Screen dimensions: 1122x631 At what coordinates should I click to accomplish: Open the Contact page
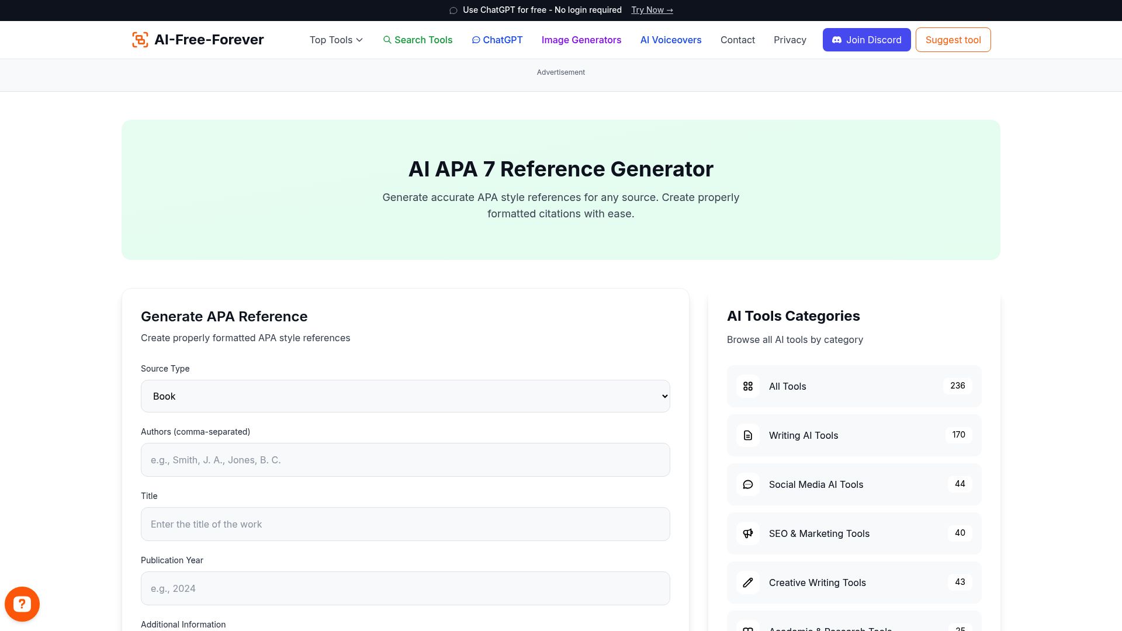tap(737, 40)
